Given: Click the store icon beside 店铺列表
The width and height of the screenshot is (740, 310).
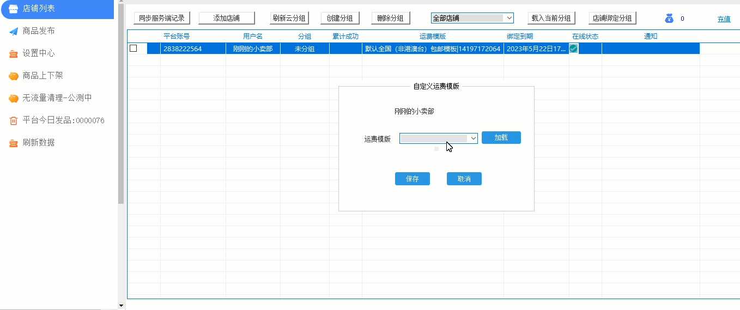Looking at the screenshot, I should pyautogui.click(x=14, y=9).
